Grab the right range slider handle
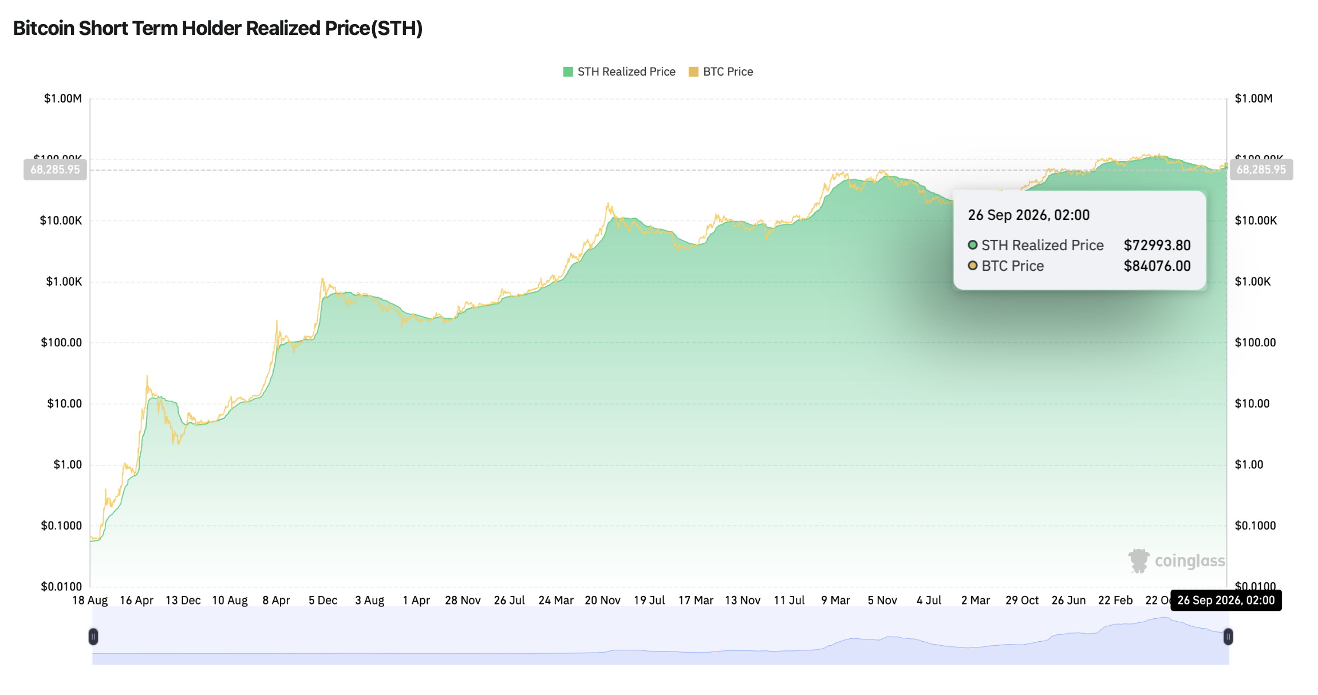 tap(1228, 636)
